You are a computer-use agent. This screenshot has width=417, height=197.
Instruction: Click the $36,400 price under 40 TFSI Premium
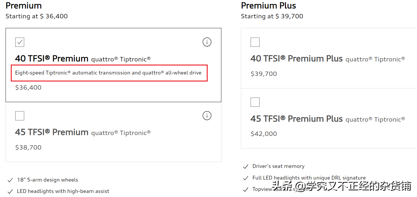(x=28, y=88)
